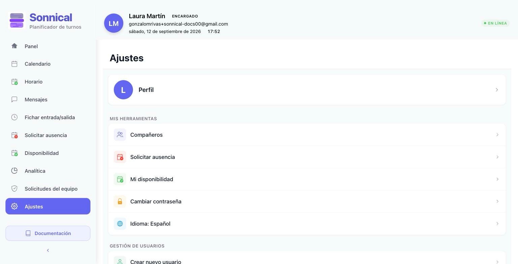Image resolution: width=518 pixels, height=264 pixels.
Task: Click the Compañeros people icon
Action: coord(120,135)
